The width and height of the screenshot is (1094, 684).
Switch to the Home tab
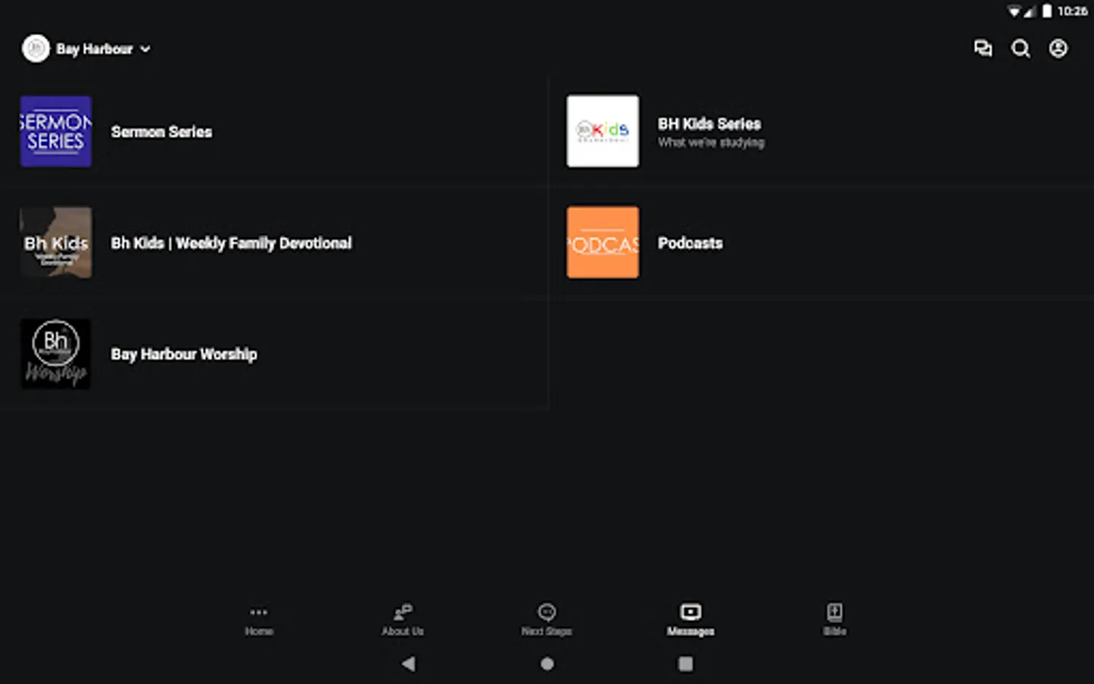coord(259,620)
